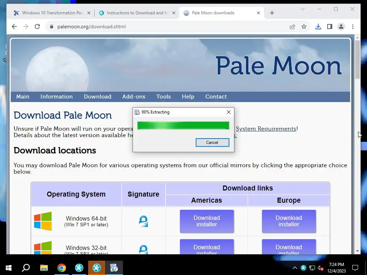Go back to the previous page
This screenshot has height=275, width=367.
[x=14, y=26]
